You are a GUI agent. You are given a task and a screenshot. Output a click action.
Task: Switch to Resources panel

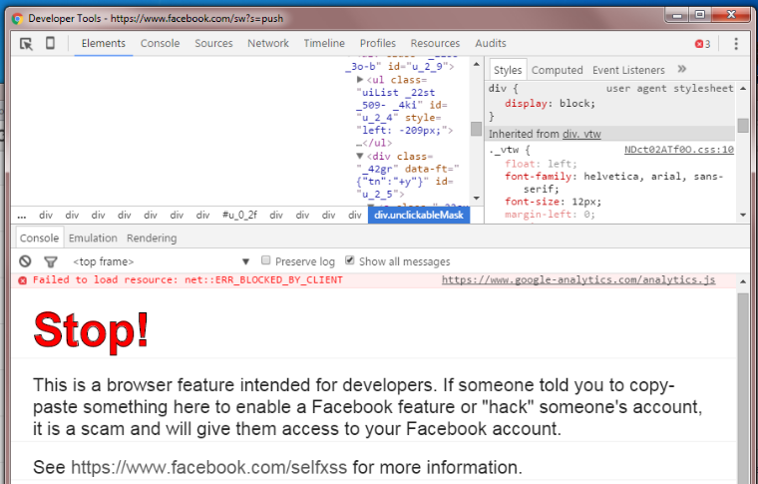[435, 44]
